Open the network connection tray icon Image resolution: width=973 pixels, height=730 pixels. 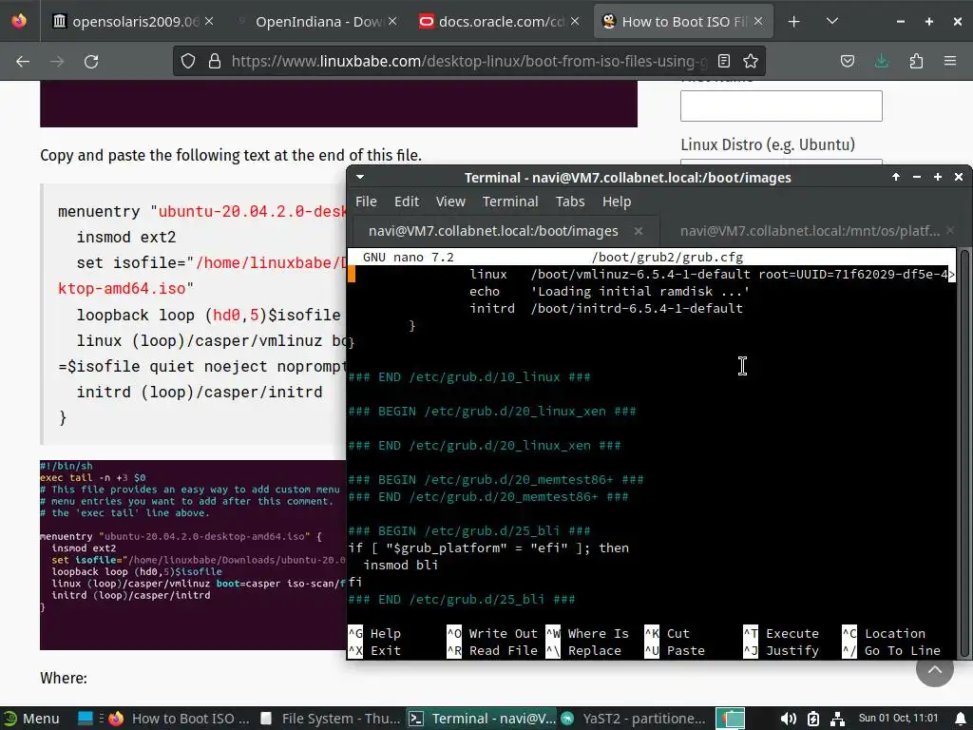point(837,719)
